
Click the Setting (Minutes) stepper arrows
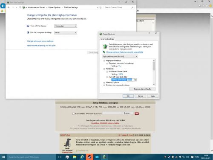pos(135,80)
